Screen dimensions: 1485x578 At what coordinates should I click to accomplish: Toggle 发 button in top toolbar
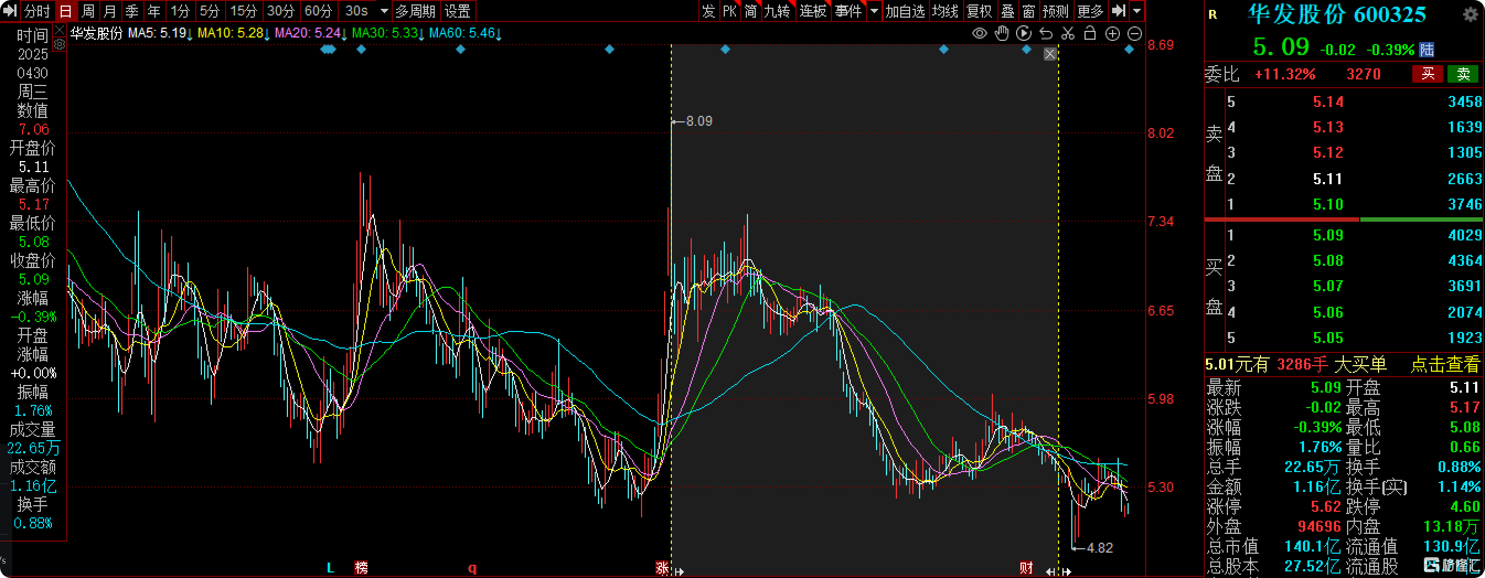click(x=708, y=10)
